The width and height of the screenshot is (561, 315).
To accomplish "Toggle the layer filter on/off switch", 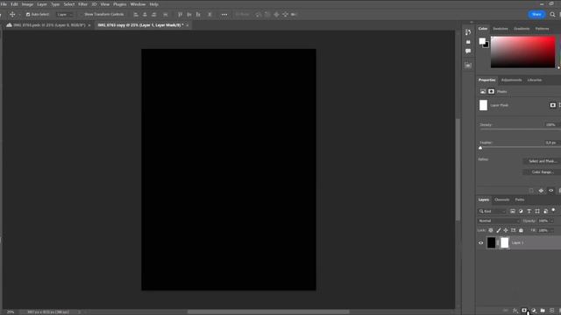I will [x=553, y=210].
